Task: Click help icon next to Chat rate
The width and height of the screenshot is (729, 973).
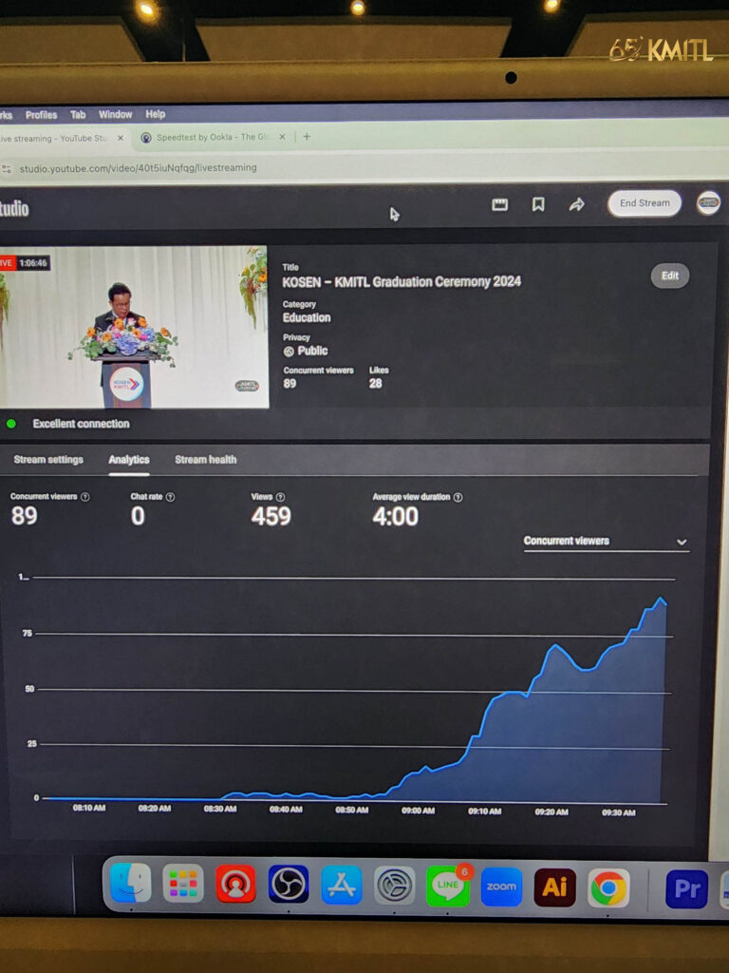Action: (x=170, y=497)
